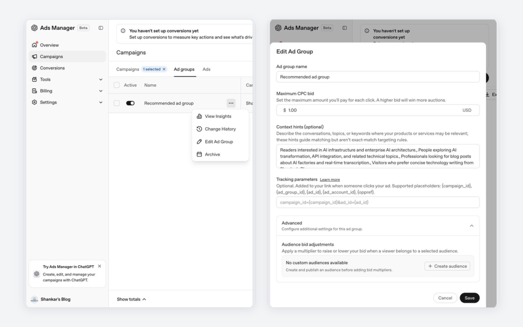The width and height of the screenshot is (523, 327).
Task: Click the Ads Manager logo in left window
Action: [x=34, y=28]
